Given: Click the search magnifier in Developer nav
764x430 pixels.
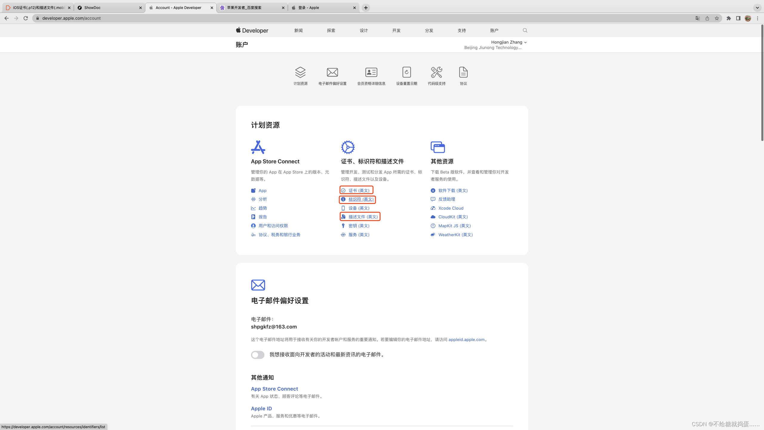Looking at the screenshot, I should 525,30.
